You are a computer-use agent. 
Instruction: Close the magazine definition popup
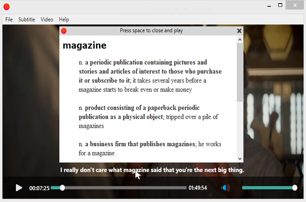[239, 31]
